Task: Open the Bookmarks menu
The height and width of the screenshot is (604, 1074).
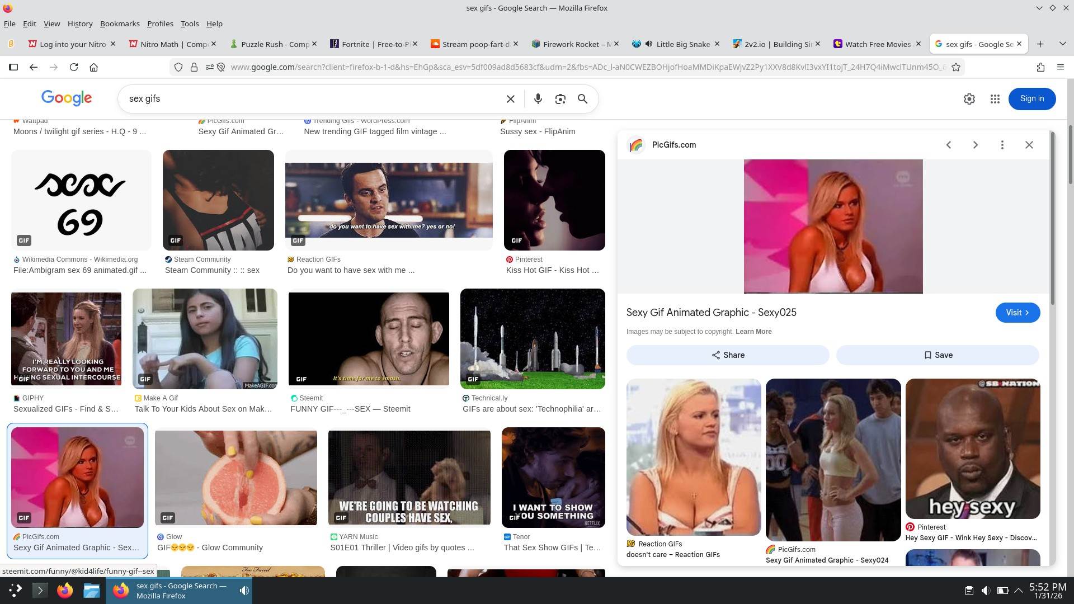Action: pyautogui.click(x=120, y=23)
